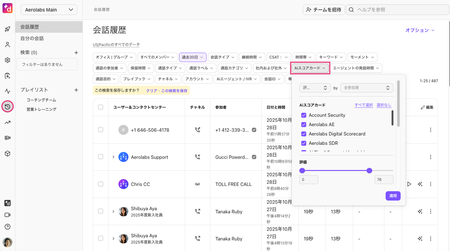Click the チームを招待 button
Viewport: 450px width, 251px height.
[x=324, y=10]
